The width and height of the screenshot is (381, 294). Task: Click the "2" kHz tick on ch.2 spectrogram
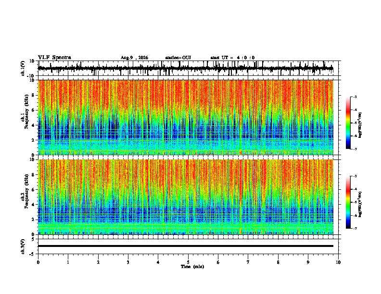click(x=34, y=220)
